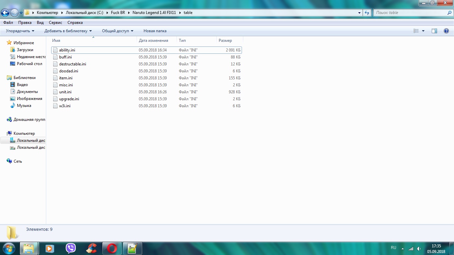Click the Forward navigation arrow button
The image size is (454, 255).
pyautogui.click(x=14, y=13)
